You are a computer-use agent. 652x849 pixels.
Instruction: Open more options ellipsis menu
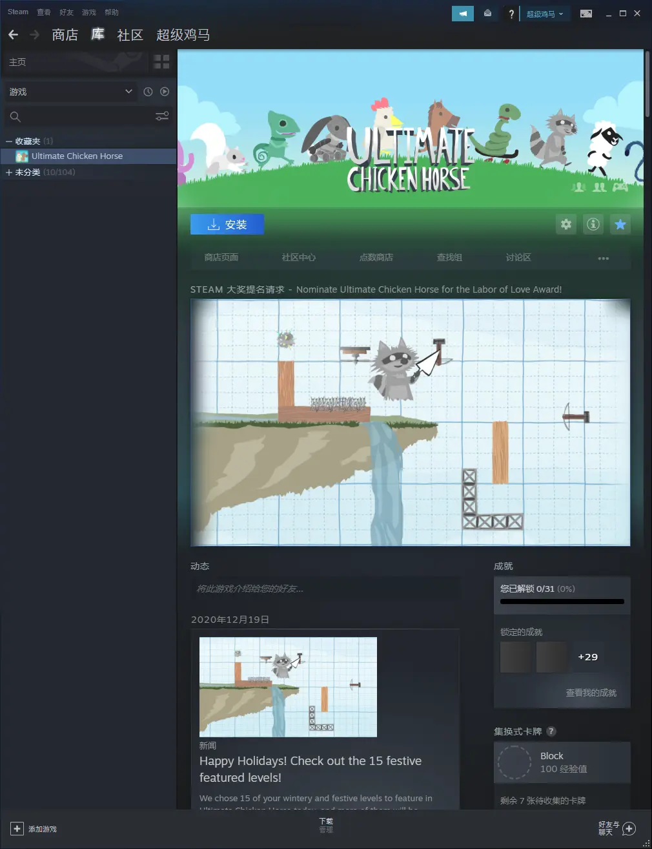(604, 258)
